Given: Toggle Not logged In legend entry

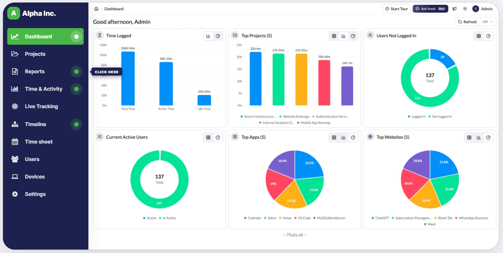Looking at the screenshot, I should [x=440, y=117].
